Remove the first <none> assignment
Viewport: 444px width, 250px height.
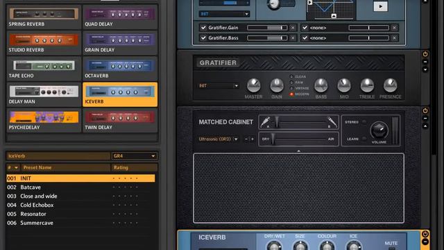(x=394, y=28)
